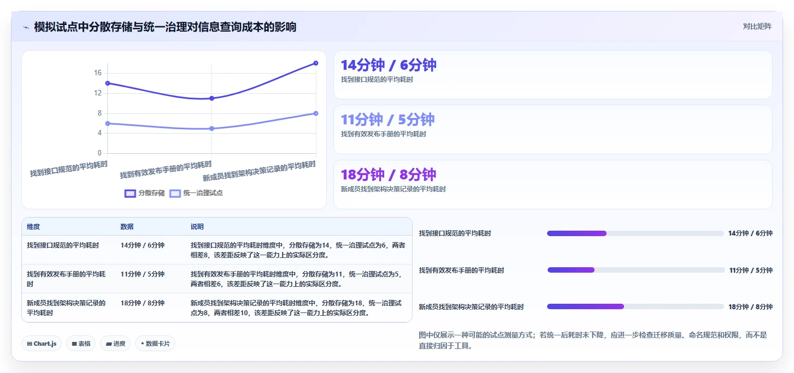The width and height of the screenshot is (794, 373).
Task: Click the footnote starting with 图中仅展示
Action: click(593, 340)
